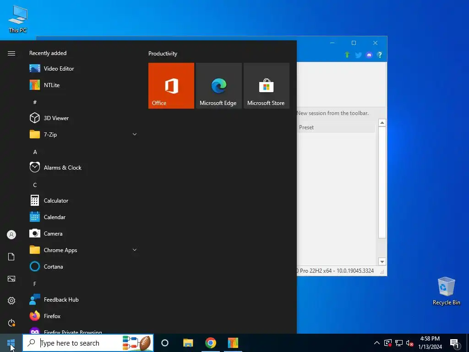Image resolution: width=469 pixels, height=352 pixels.
Task: Open File Explorer from the taskbar
Action: coord(188,343)
